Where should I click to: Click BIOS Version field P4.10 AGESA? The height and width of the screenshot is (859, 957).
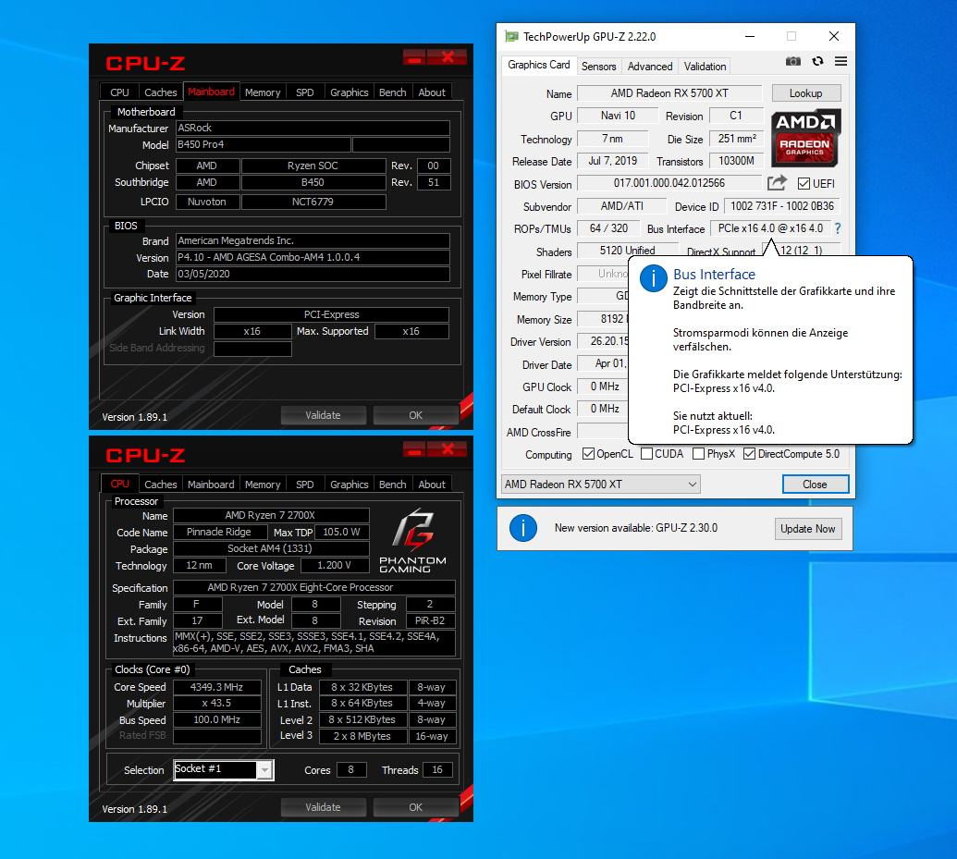coord(313,258)
